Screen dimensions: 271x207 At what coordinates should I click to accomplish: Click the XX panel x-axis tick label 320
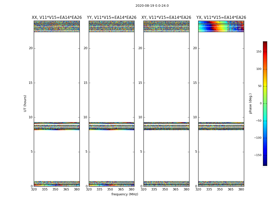34,189
